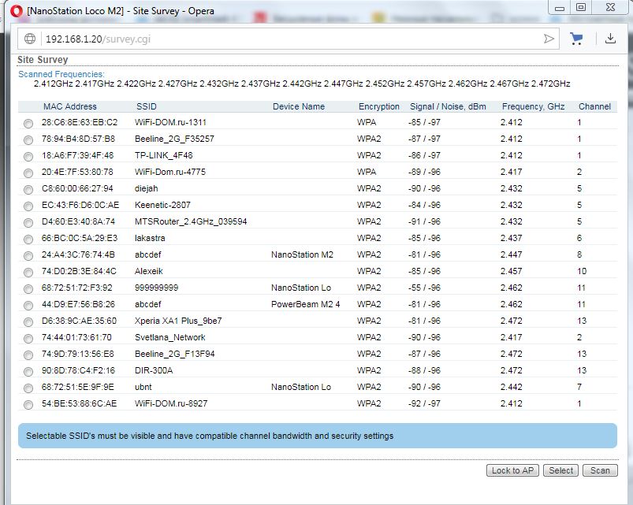Click the globe site info icon

pyautogui.click(x=30, y=39)
